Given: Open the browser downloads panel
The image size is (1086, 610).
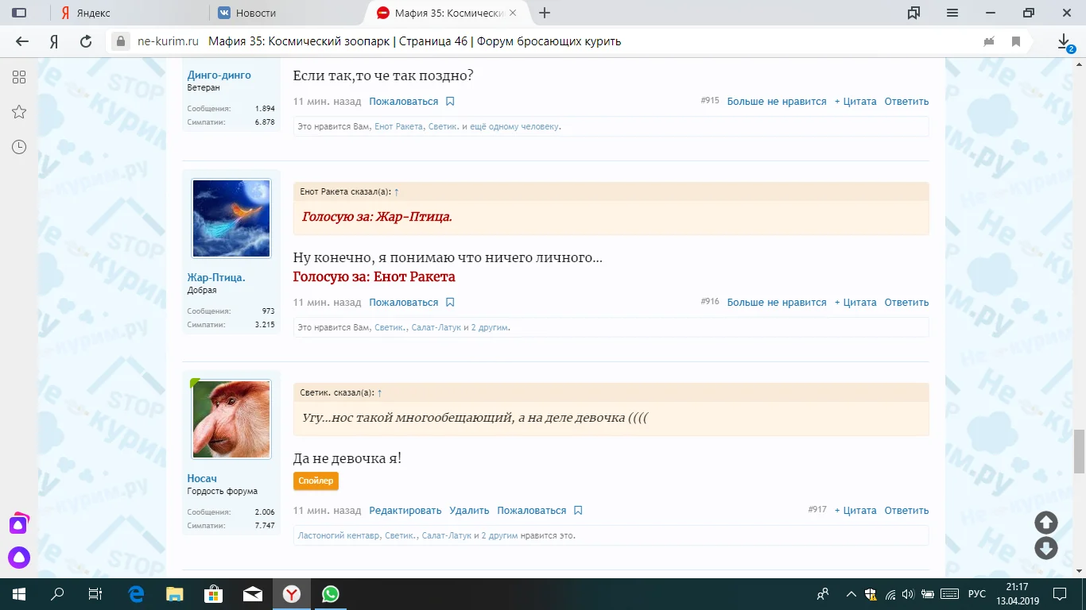Looking at the screenshot, I should pos(1065,41).
